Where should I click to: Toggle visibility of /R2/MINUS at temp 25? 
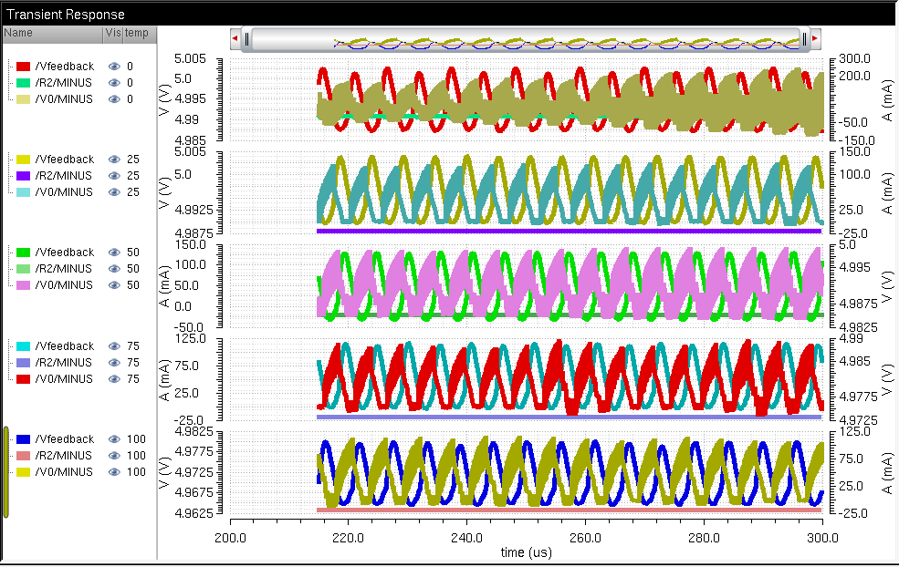(114, 176)
